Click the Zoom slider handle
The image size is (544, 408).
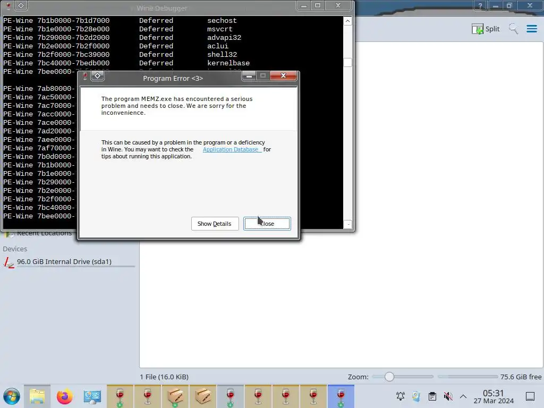pos(389,377)
